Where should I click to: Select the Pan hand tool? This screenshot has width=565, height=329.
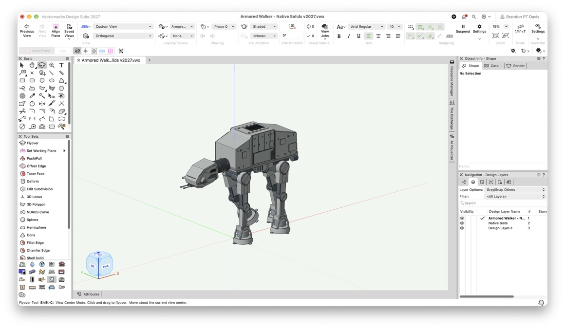click(32, 65)
